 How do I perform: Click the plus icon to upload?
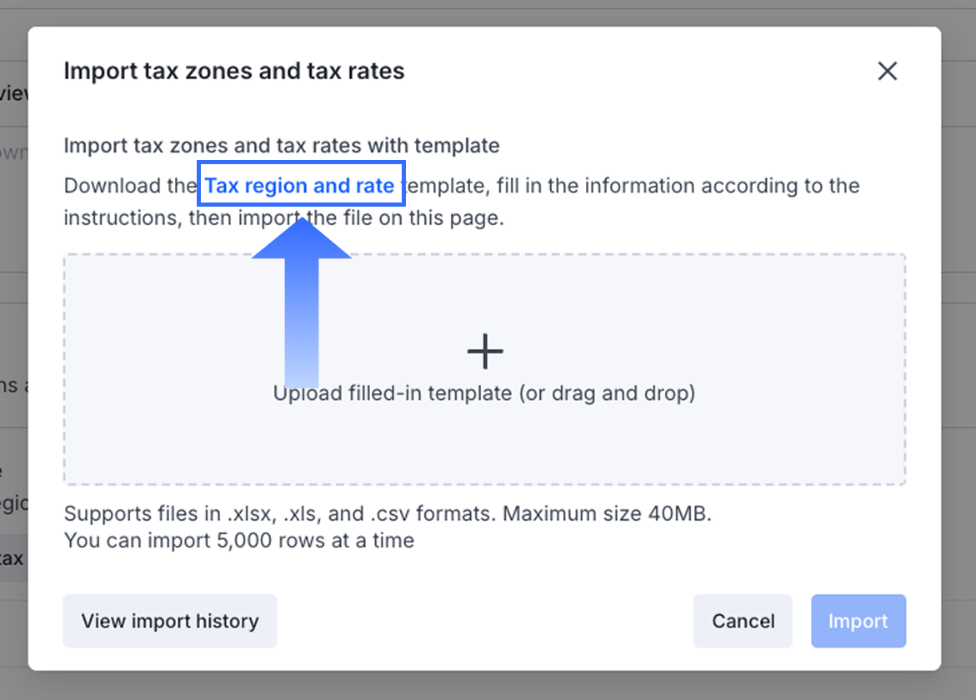click(x=485, y=352)
